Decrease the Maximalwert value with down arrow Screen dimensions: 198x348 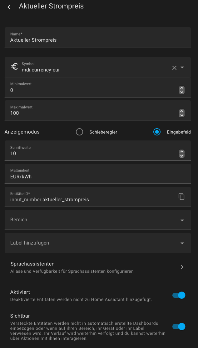[x=182, y=115]
